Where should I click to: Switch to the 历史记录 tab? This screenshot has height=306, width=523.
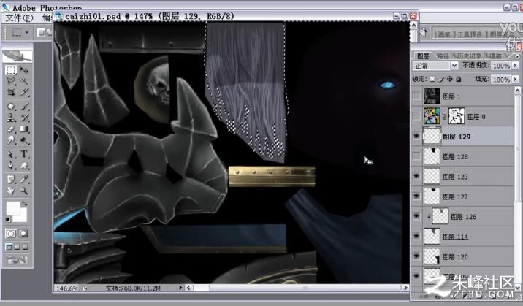(x=469, y=56)
